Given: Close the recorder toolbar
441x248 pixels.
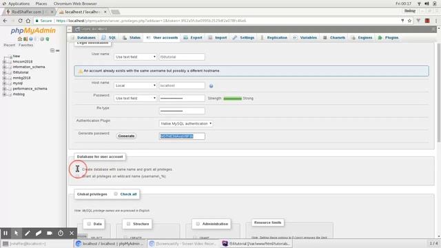Looking at the screenshot, I should 72,233.
